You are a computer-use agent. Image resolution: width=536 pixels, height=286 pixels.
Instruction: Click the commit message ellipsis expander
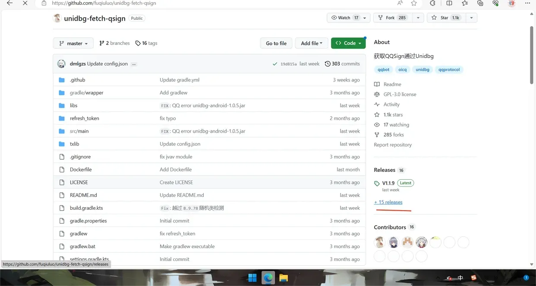coord(134,64)
